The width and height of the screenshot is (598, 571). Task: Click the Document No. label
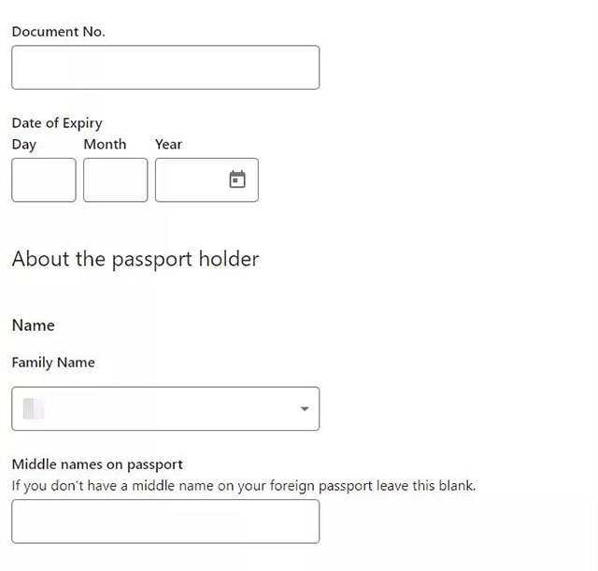point(58,31)
